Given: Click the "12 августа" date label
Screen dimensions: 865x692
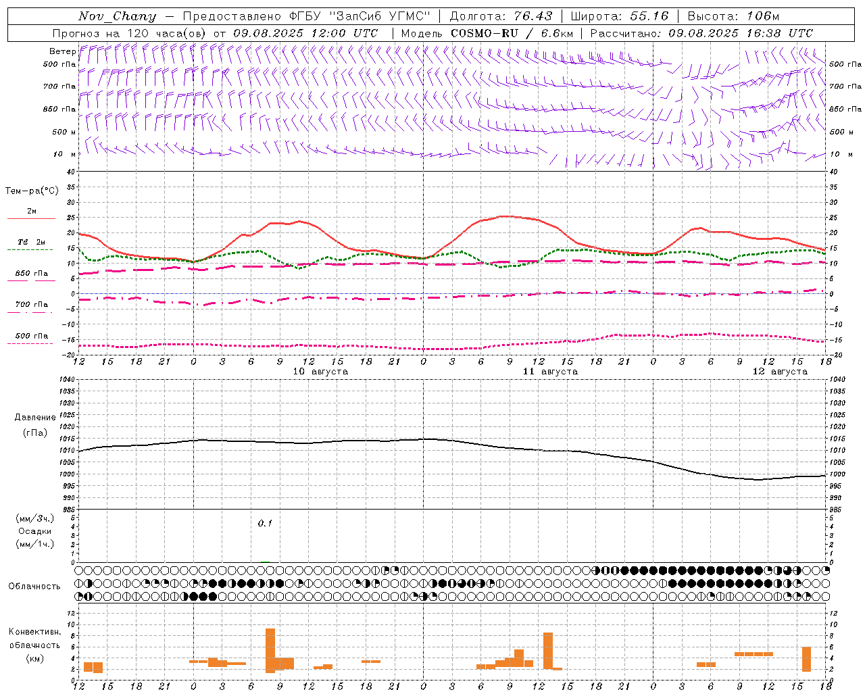Looking at the screenshot, I should pos(780,372).
